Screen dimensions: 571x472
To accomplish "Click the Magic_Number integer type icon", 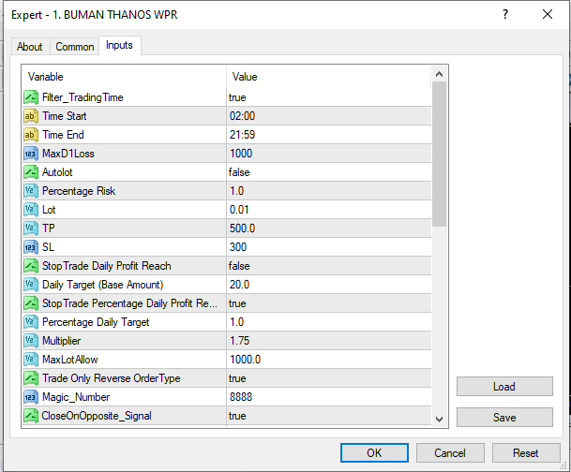I will (31, 397).
